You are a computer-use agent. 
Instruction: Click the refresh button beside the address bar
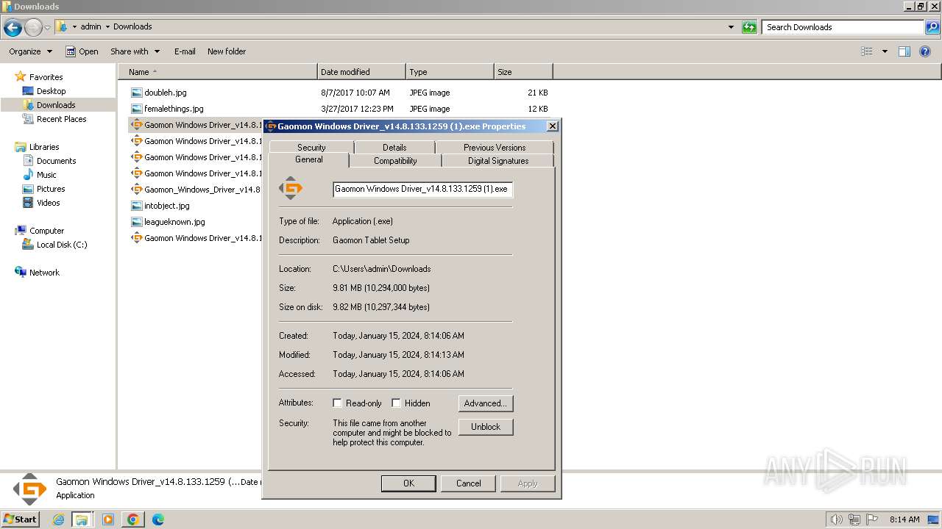point(749,27)
